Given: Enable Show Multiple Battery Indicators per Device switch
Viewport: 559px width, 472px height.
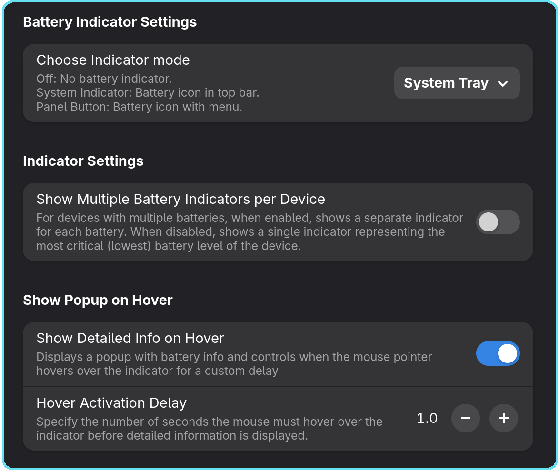Looking at the screenshot, I should [x=498, y=222].
